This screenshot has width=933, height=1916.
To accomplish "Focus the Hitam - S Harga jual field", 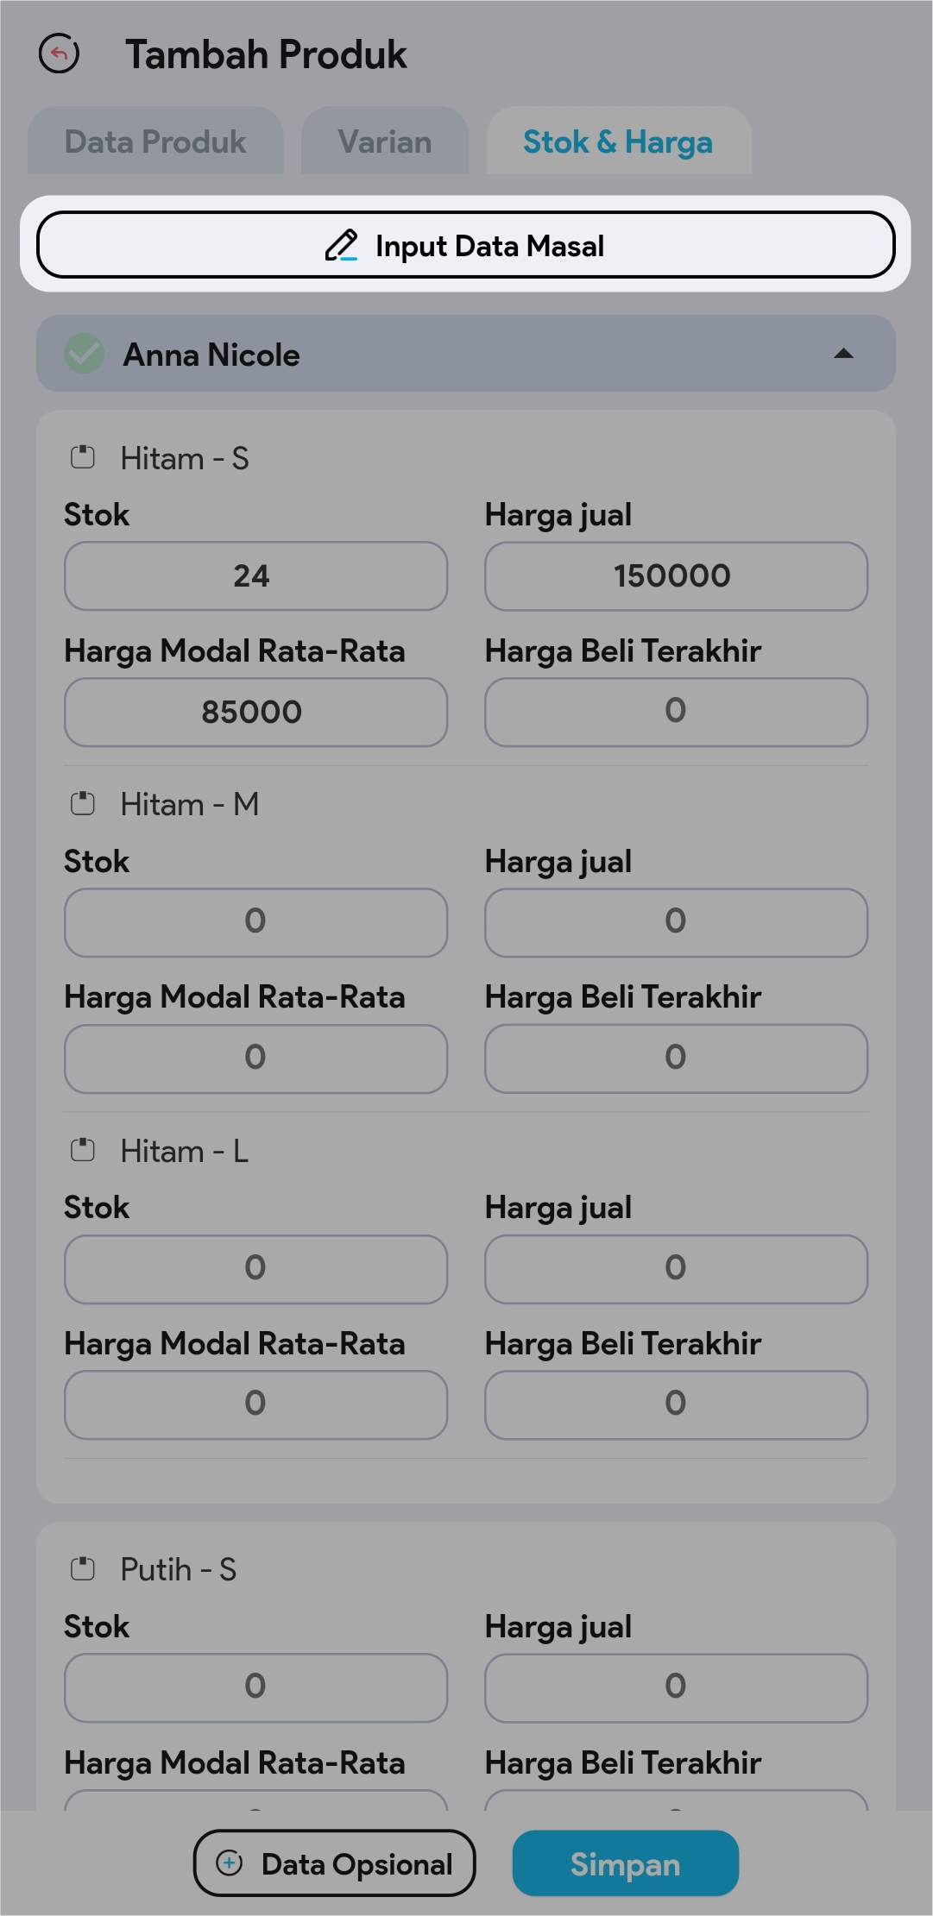I will tap(676, 576).
